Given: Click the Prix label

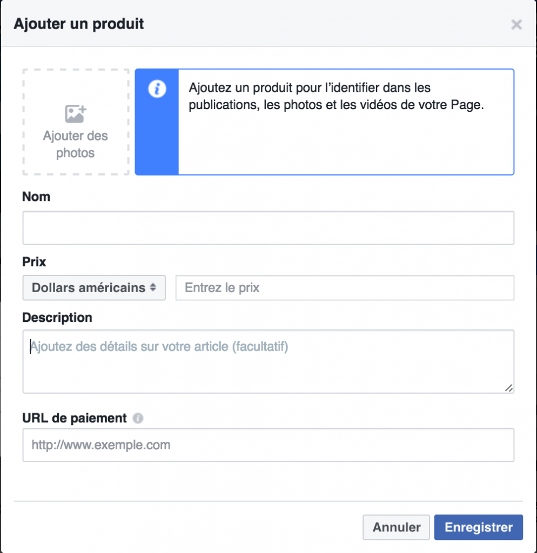Looking at the screenshot, I should (33, 262).
